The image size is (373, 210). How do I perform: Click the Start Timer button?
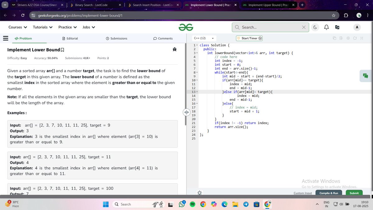pos(249,38)
